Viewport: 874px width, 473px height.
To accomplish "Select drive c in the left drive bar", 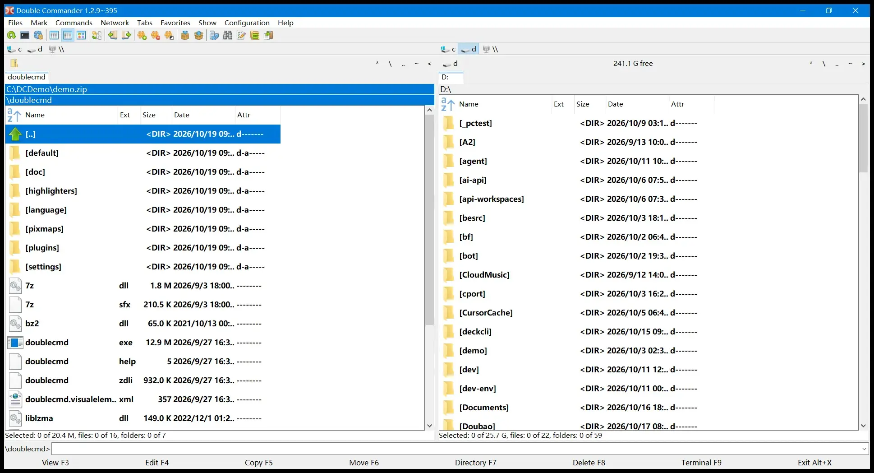I will click(14, 49).
